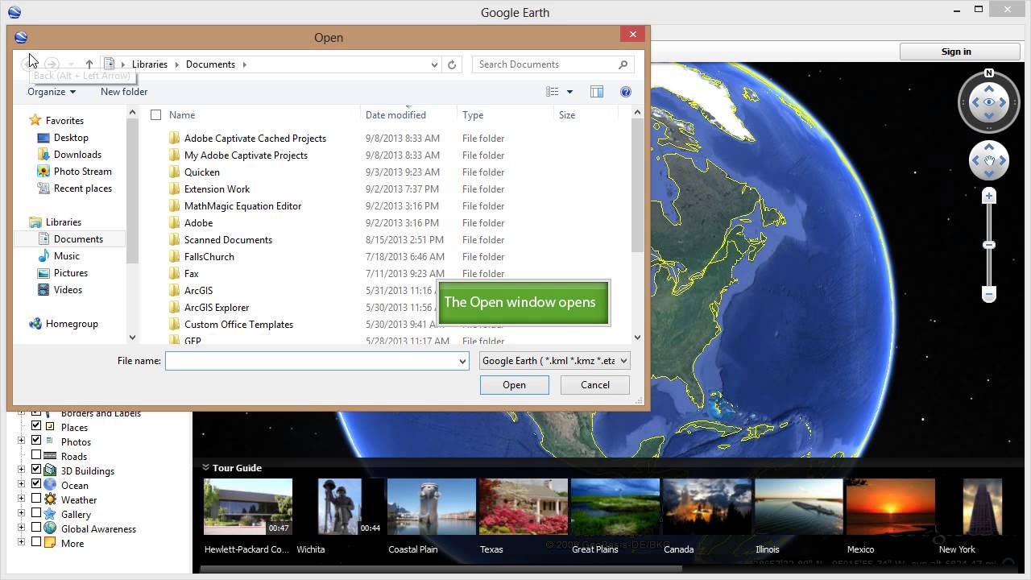Viewport: 1031px width, 580px height.
Task: Open the Great Plains tour thumbnail
Action: pyautogui.click(x=615, y=507)
